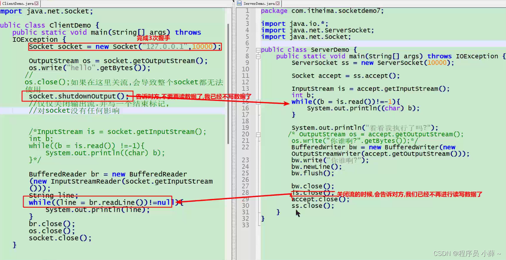Viewport: 506px width, 260px height.
Task: Click the 'new Socket("127.0.0.1",10000)' line
Action: (x=125, y=47)
